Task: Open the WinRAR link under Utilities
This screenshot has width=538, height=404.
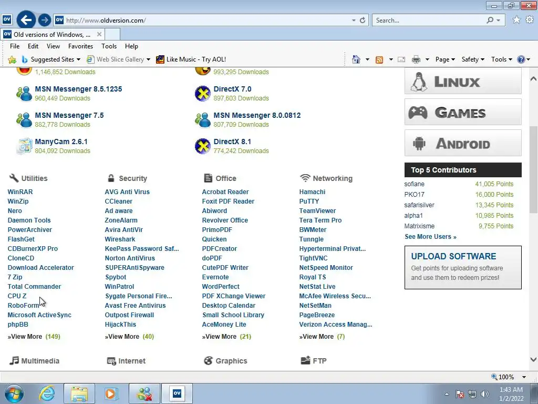Action: click(x=20, y=191)
